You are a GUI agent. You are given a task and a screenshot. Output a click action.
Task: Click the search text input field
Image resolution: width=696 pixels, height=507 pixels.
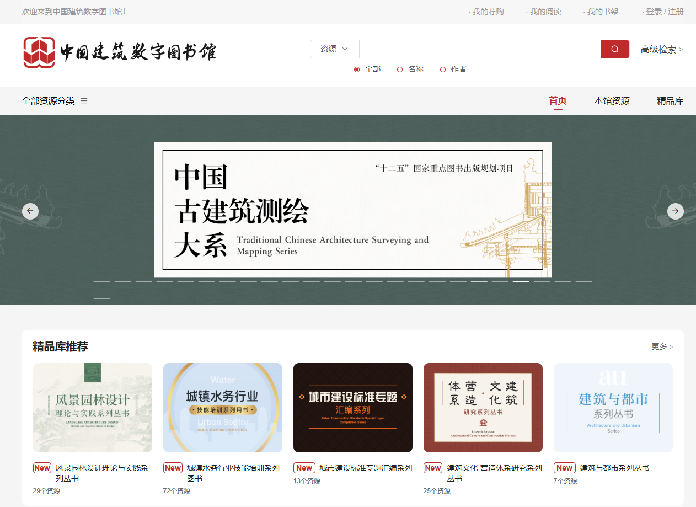pos(479,49)
